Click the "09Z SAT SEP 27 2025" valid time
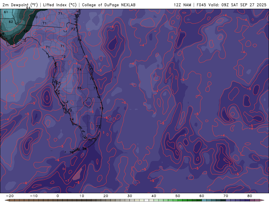The width and height of the screenshot is (269, 202). tap(244, 5)
